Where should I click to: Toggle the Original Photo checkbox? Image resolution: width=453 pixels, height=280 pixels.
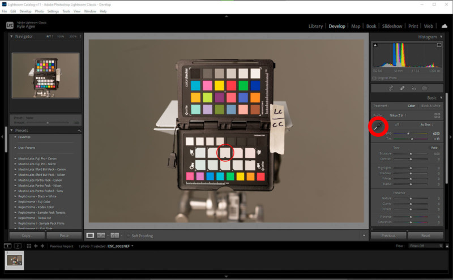[x=374, y=77]
